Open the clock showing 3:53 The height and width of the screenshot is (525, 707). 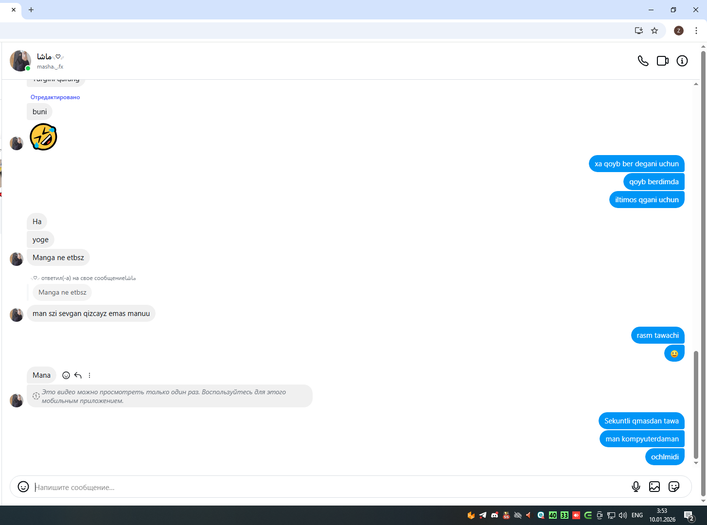662,515
